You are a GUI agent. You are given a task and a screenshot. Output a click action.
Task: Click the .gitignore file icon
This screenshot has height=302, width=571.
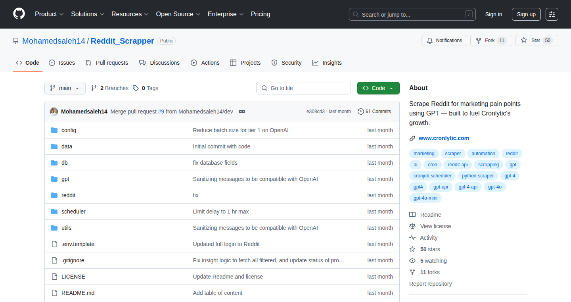(x=54, y=260)
